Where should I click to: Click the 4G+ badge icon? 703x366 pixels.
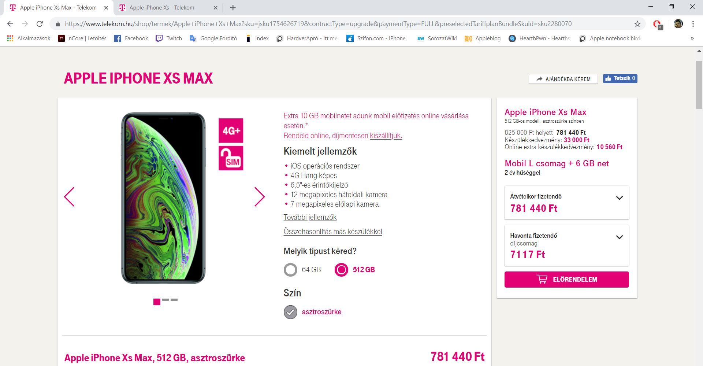(231, 130)
